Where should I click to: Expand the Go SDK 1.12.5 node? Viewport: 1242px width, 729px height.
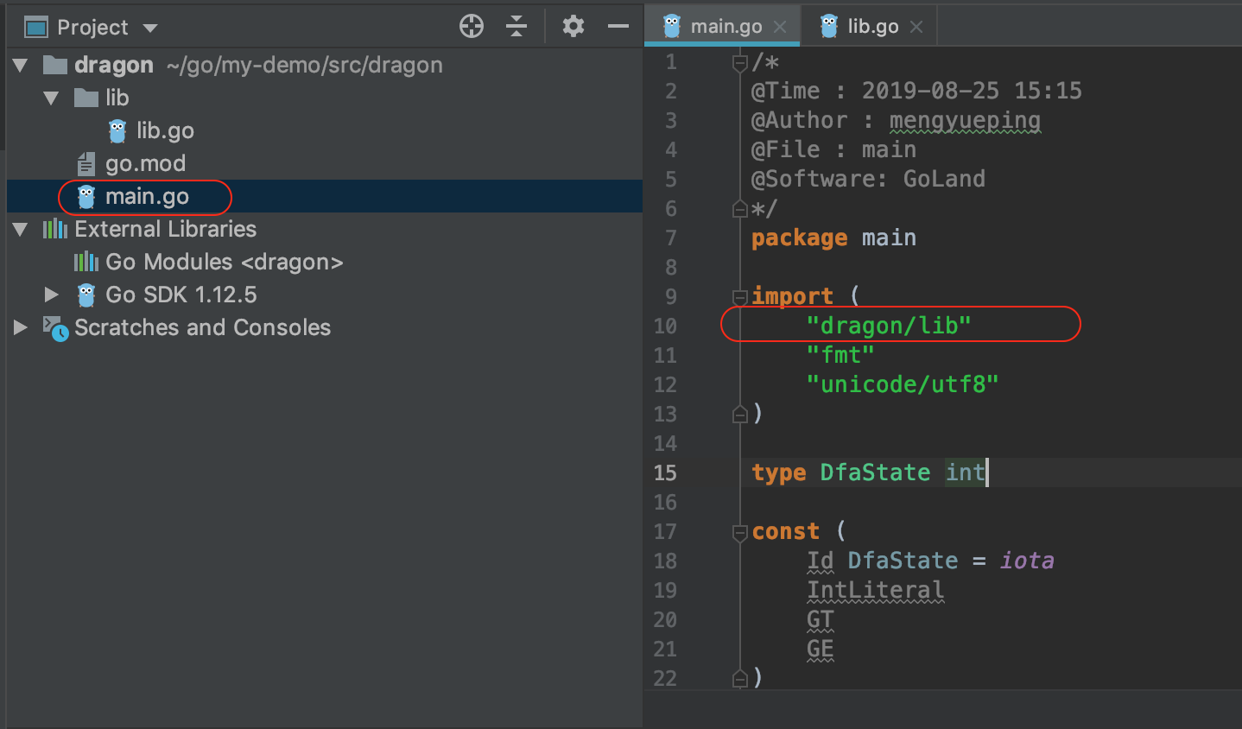coord(52,295)
